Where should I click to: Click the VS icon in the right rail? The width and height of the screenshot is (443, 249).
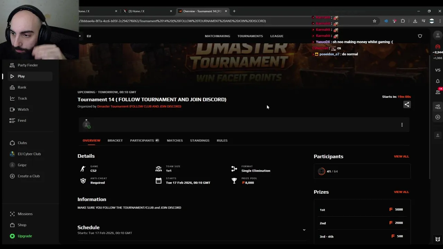(438, 70)
